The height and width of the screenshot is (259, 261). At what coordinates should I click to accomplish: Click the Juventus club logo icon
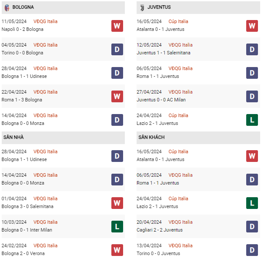142,7
